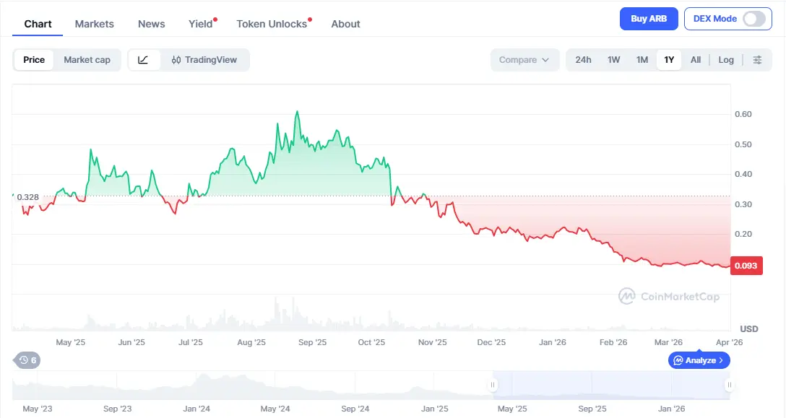The height and width of the screenshot is (418, 786).
Task: Open the Compare dropdown
Action: point(524,60)
